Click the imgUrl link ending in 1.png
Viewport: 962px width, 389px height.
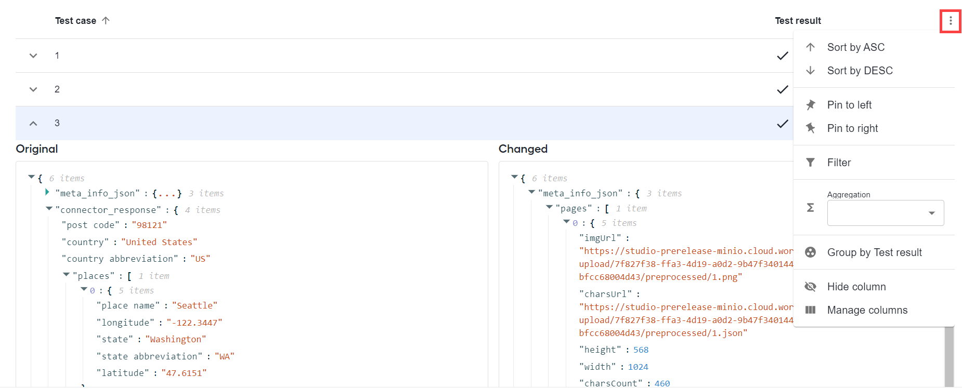tap(686, 264)
